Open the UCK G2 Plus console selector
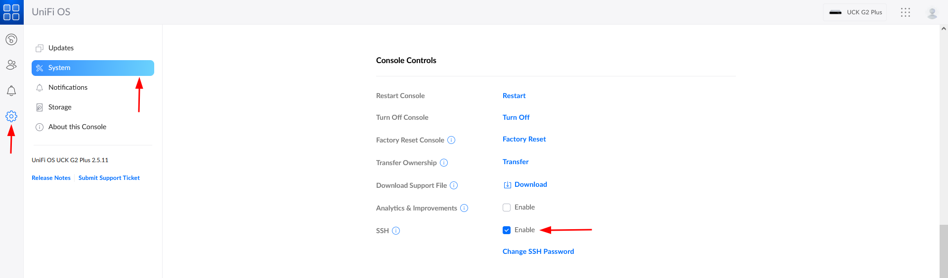The width and height of the screenshot is (948, 278). (x=855, y=12)
